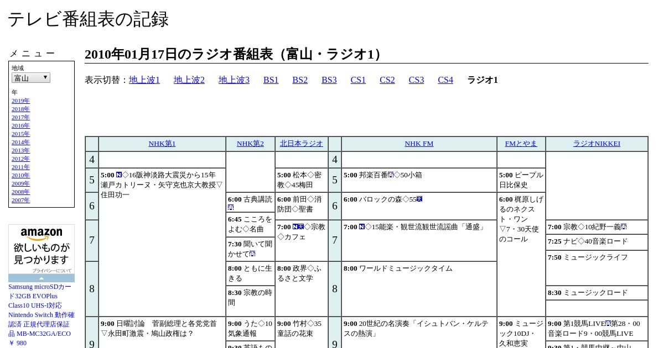664x348 pixels.
Task: Switch display to BS3
Action: click(329, 80)
